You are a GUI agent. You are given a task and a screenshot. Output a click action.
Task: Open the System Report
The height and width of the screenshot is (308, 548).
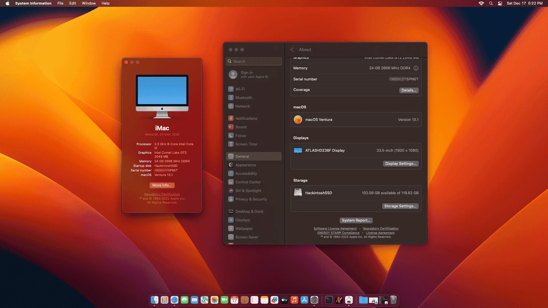[356, 220]
